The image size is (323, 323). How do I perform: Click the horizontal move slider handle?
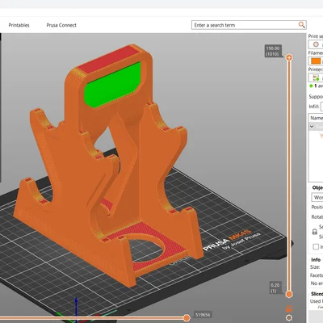pos(187,318)
